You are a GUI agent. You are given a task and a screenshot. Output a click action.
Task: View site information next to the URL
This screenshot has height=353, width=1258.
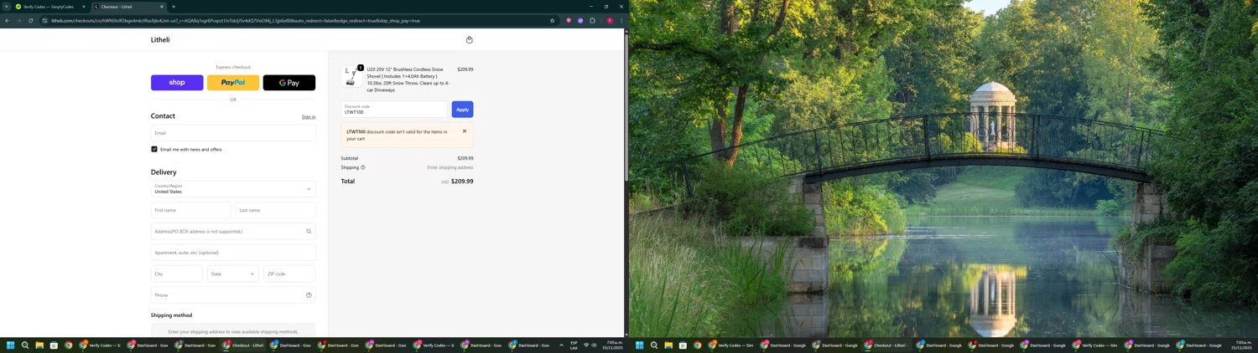pos(44,21)
